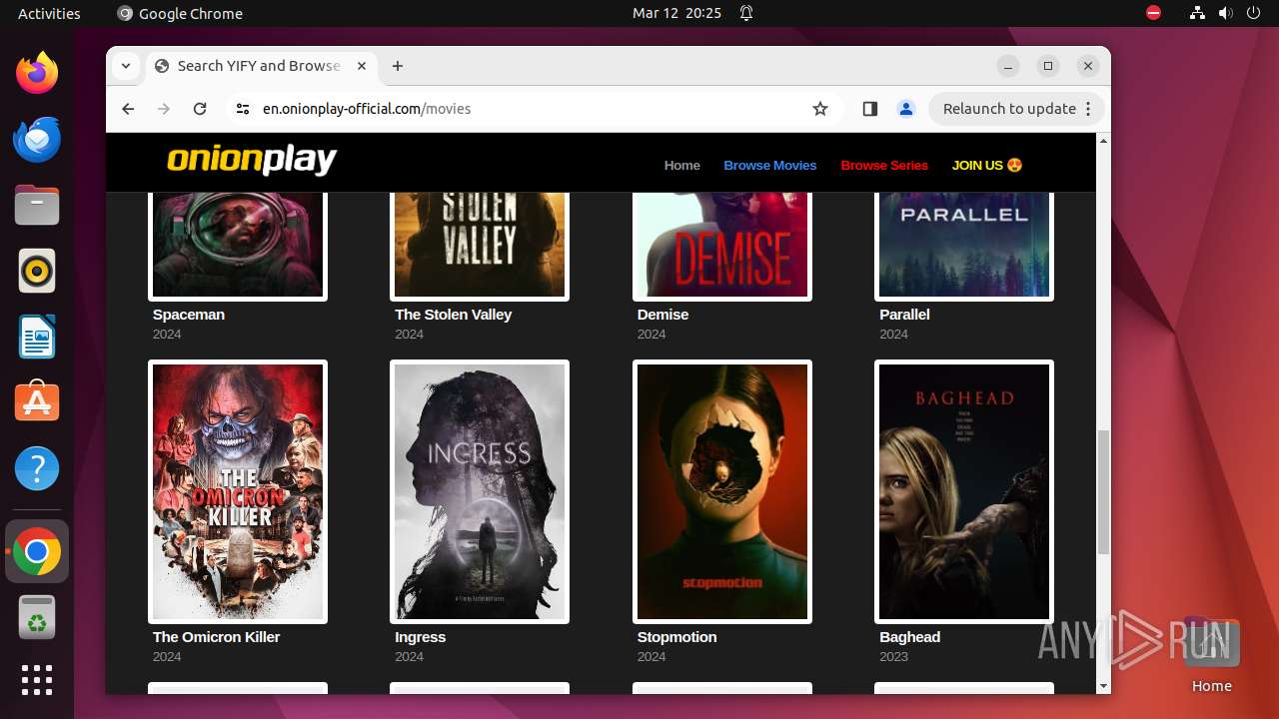Click the onionplay logo
This screenshot has height=719, width=1279.
pos(252,161)
